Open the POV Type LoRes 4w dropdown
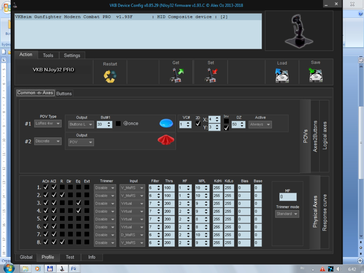This screenshot has width=364, height=273. tap(48, 124)
